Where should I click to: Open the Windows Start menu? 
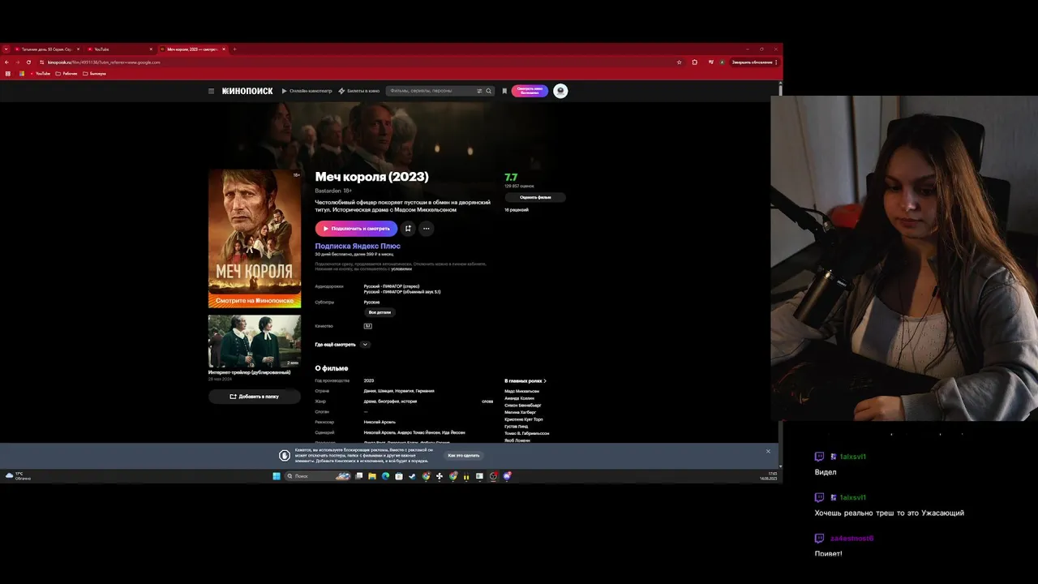276,476
